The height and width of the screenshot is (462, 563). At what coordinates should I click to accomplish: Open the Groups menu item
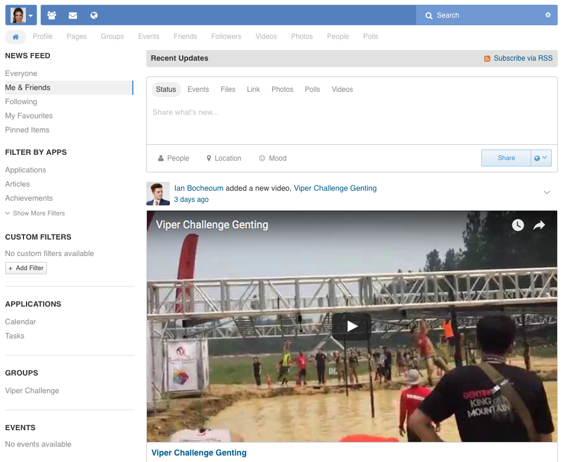point(112,36)
